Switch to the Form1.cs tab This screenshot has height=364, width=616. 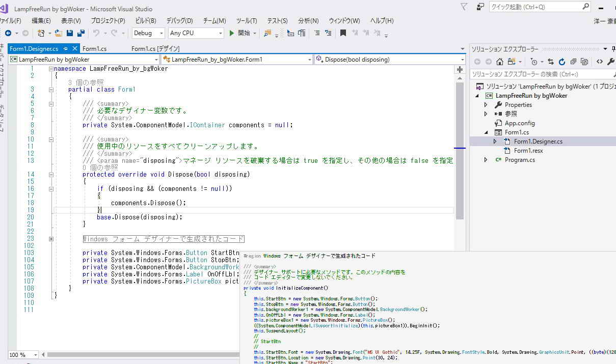[95, 49]
